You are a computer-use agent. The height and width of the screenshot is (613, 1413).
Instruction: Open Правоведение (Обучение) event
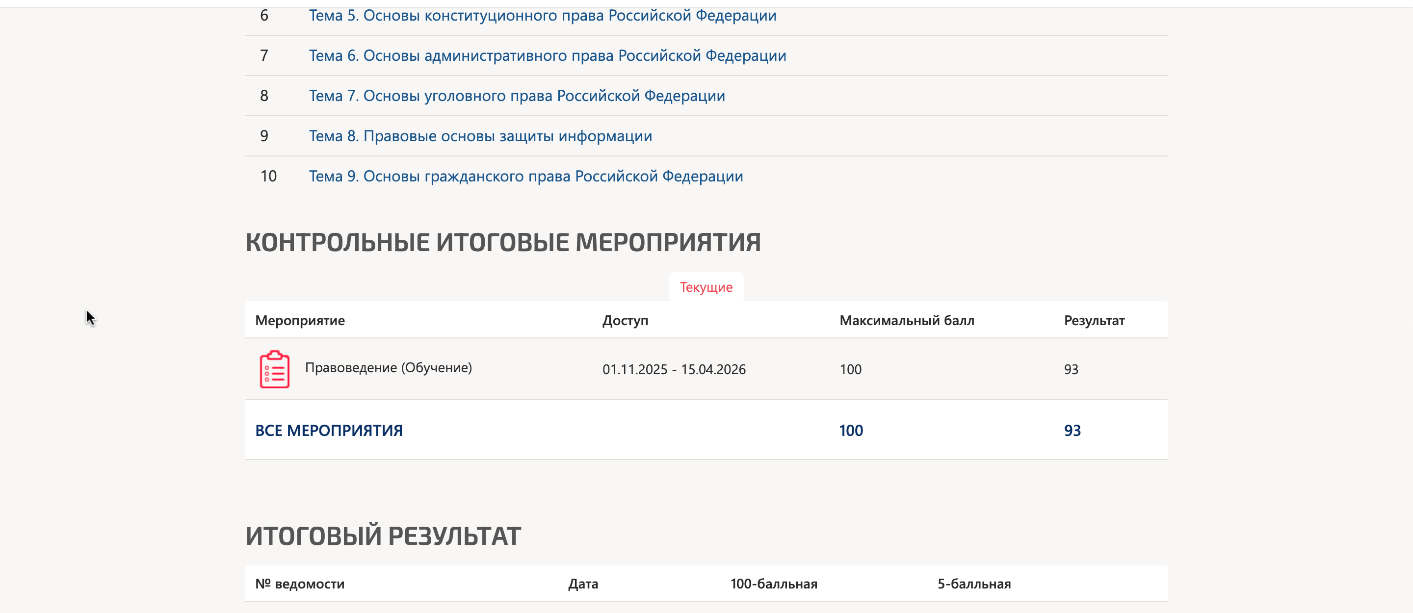point(388,367)
